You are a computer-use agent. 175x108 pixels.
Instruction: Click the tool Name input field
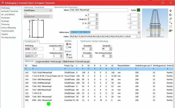pyautogui.click(x=99, y=10)
